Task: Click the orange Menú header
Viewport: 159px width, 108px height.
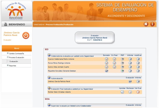Action: pyautogui.click(x=17, y=48)
